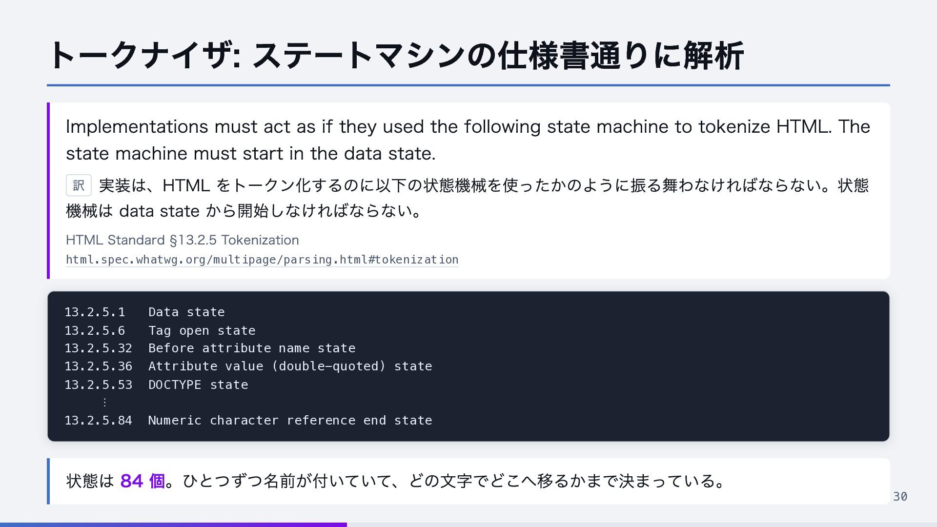Click the 13.2.5.1 Data state line
The height and width of the screenshot is (527, 937).
[x=144, y=312]
